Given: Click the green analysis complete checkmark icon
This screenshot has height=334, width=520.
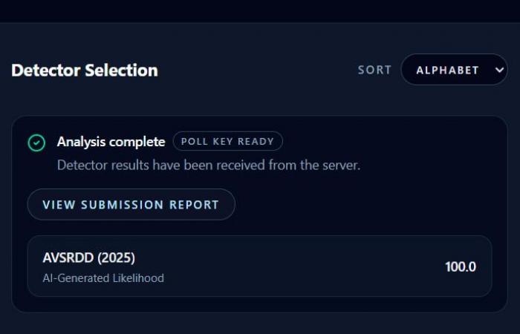Looking at the screenshot, I should 36,143.
